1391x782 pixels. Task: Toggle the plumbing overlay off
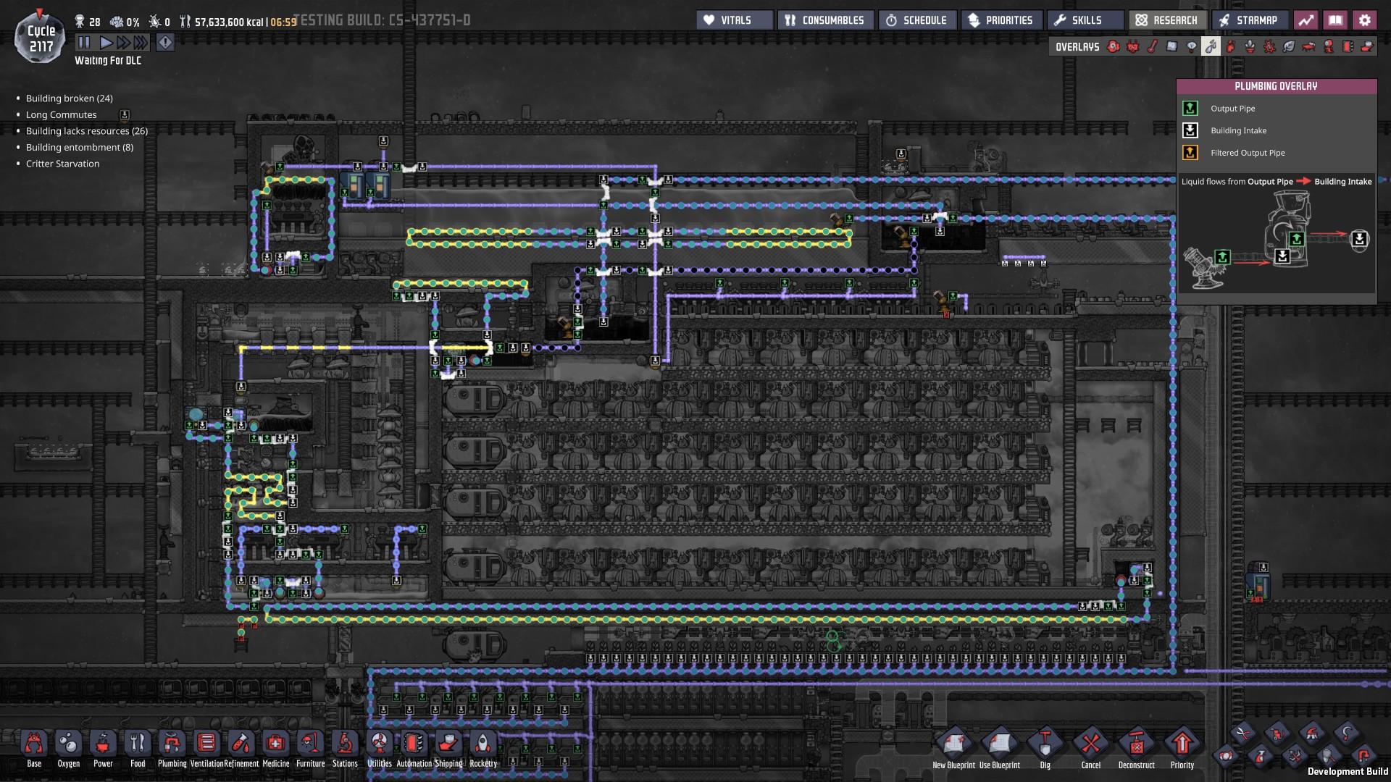click(1211, 47)
